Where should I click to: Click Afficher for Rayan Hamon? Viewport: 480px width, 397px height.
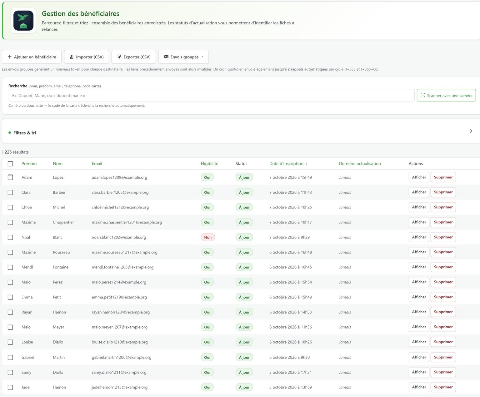(419, 312)
